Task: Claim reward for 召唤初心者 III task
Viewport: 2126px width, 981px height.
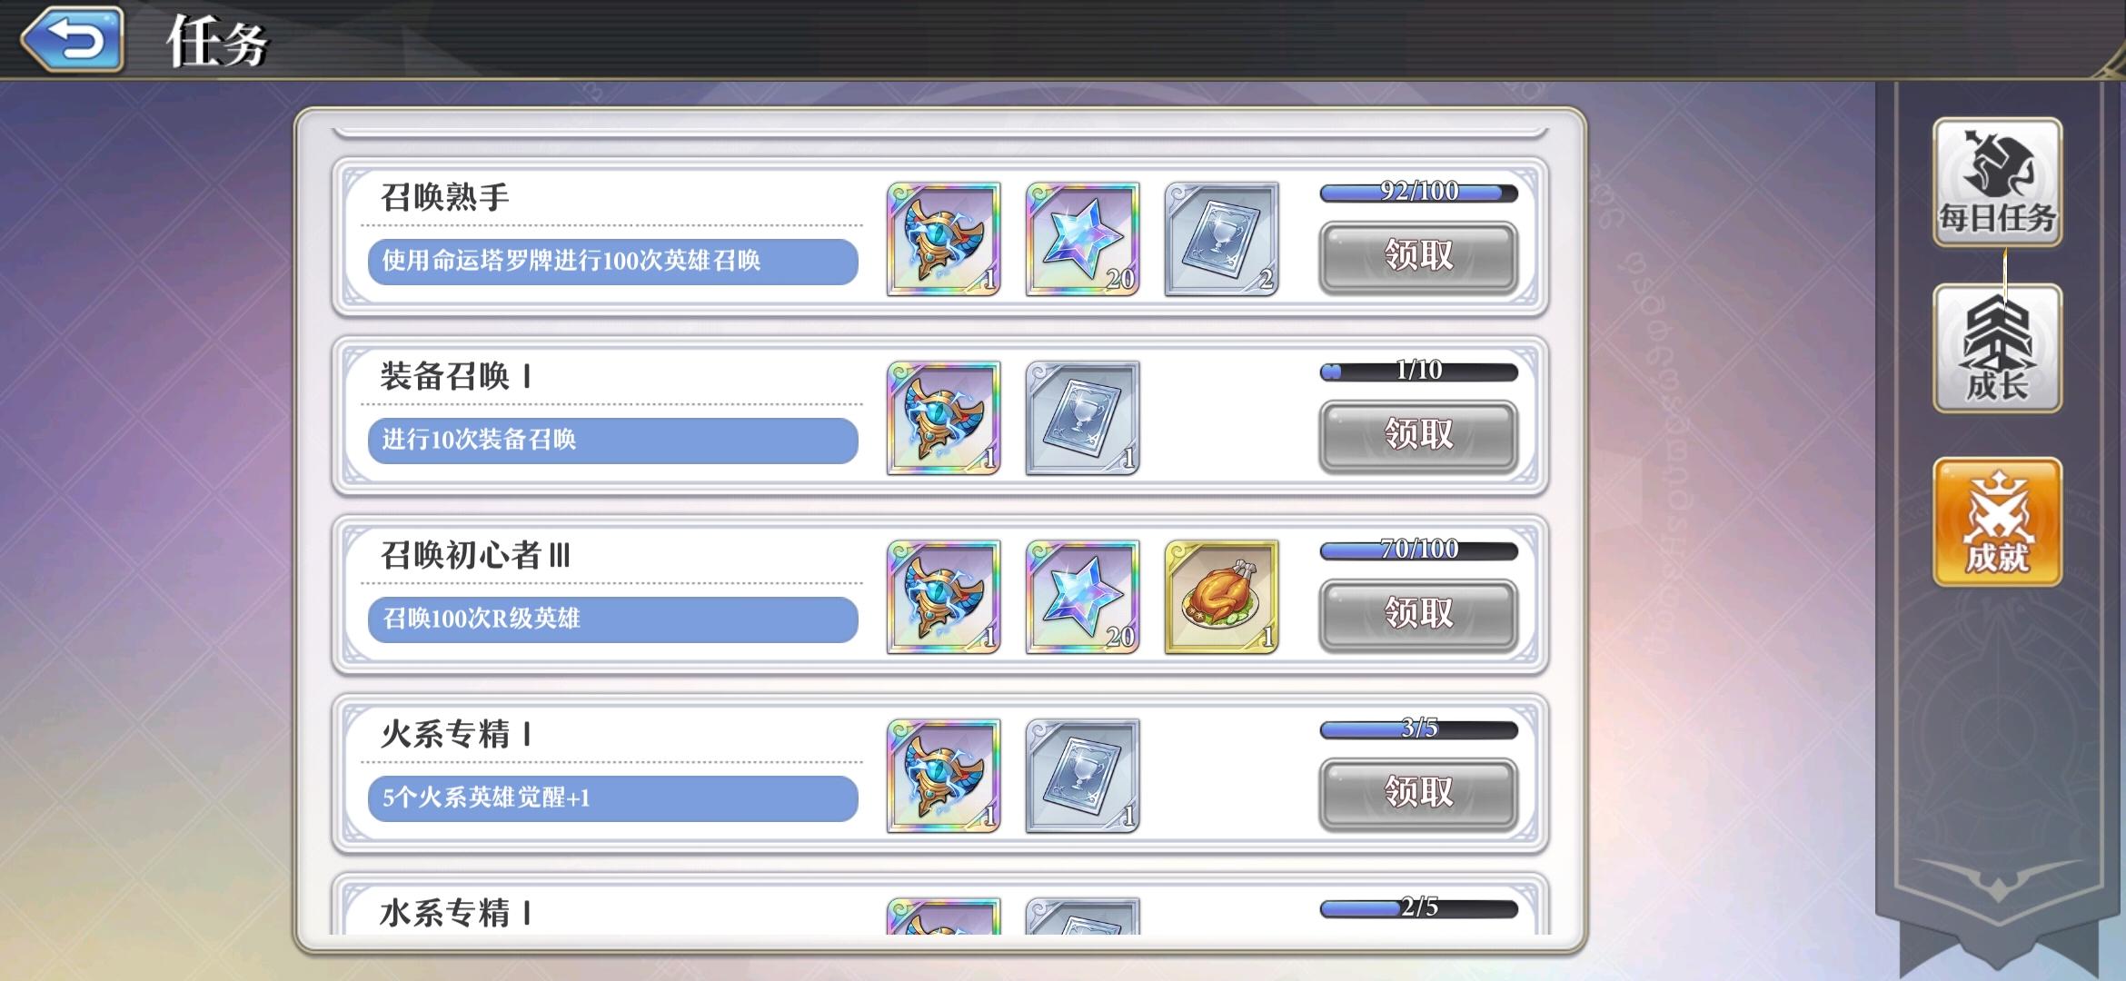Action: point(1418,615)
